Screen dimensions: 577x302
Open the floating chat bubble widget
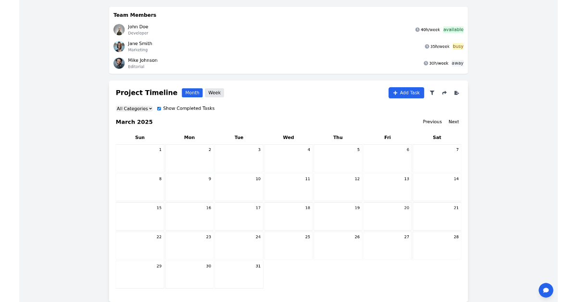click(x=546, y=290)
